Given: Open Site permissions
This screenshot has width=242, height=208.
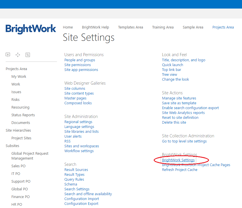Looking at the screenshot, I should [77, 65].
